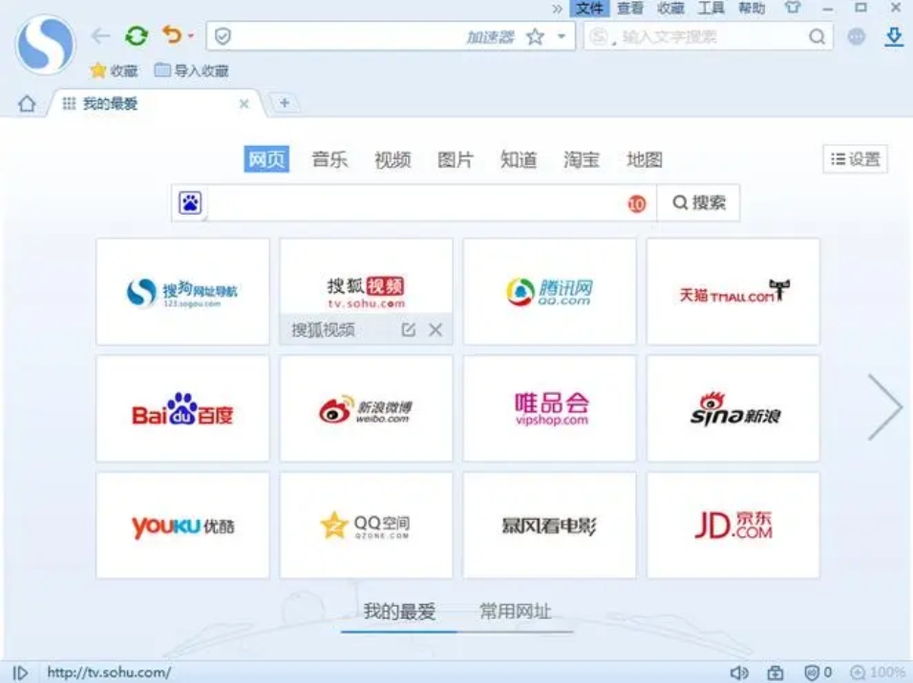Viewport: 913px width, 683px height.
Task: Open the Sina 新浪 tile
Action: [733, 408]
